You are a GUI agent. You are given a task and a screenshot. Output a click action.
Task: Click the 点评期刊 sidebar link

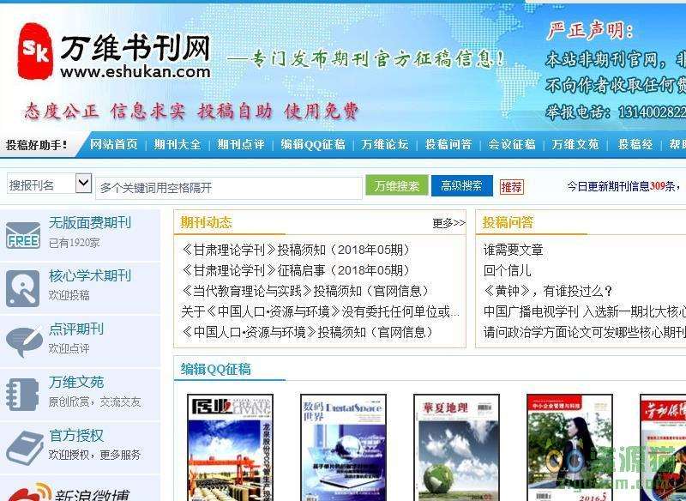[76, 329]
